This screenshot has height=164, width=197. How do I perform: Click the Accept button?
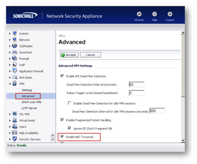click(69, 55)
